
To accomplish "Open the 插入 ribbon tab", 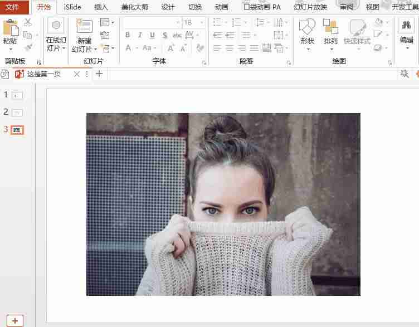I will [x=101, y=7].
